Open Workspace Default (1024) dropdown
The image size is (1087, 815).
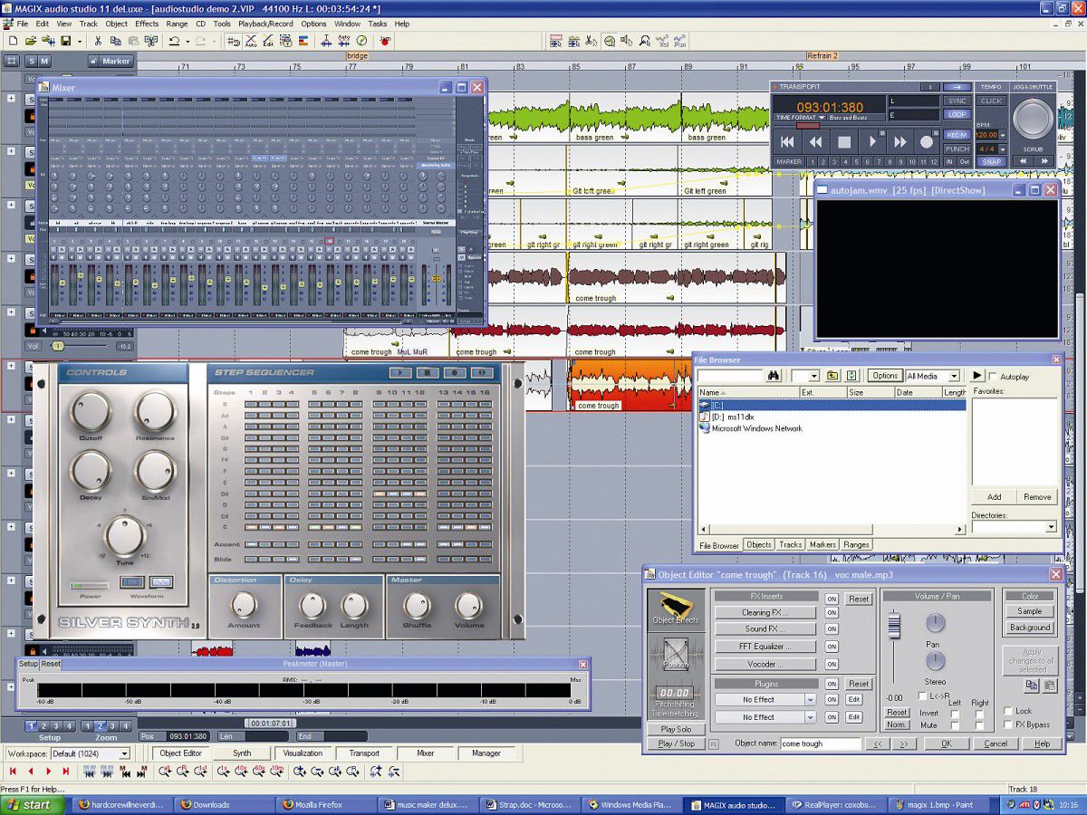(x=124, y=753)
